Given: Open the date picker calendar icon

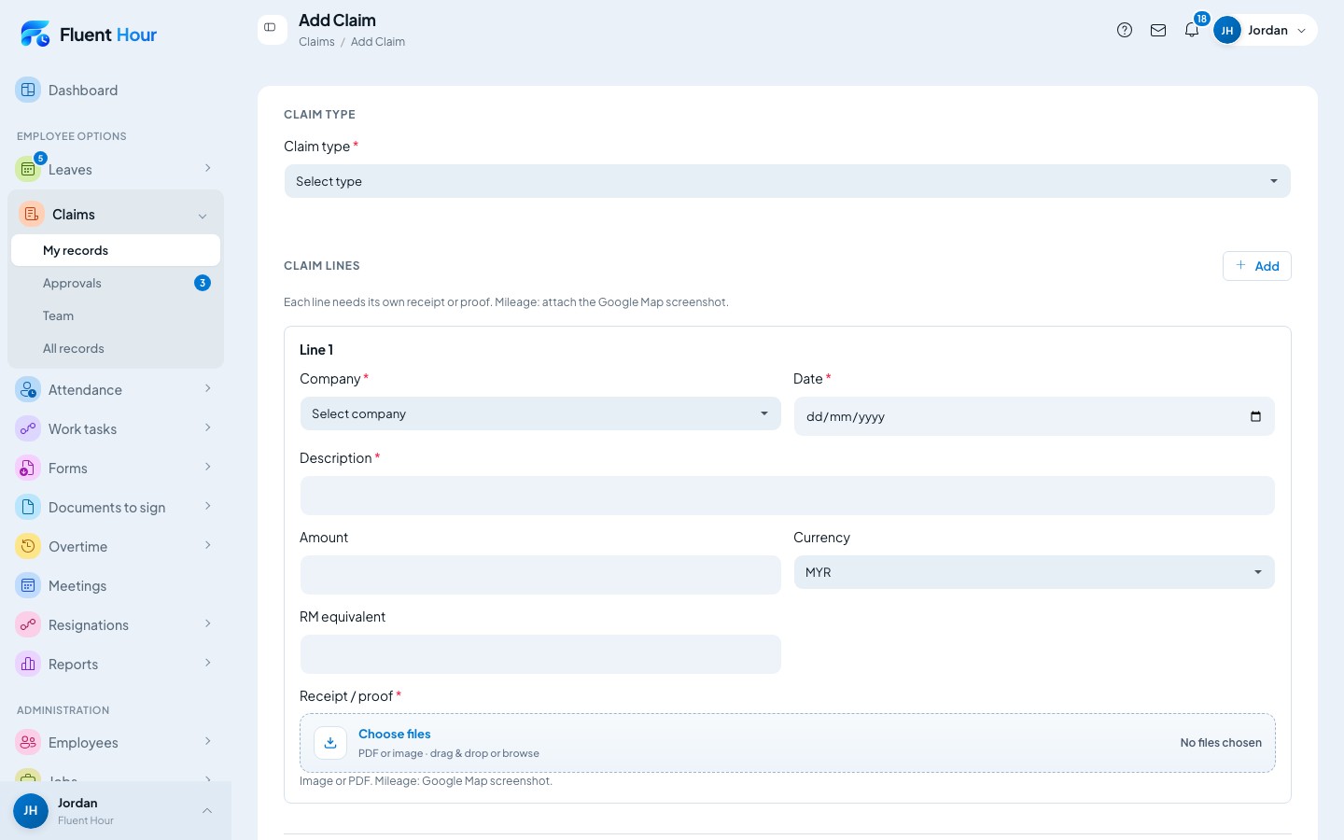Looking at the screenshot, I should (x=1255, y=416).
